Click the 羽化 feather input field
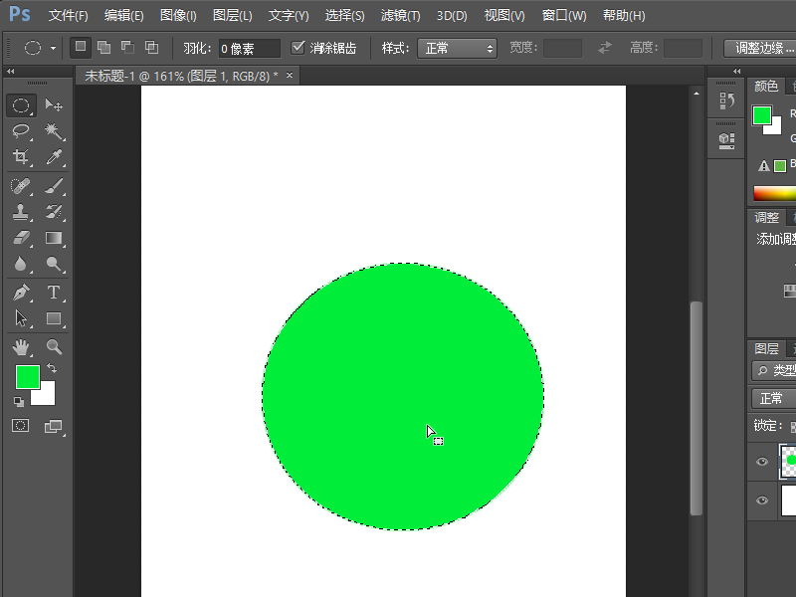Image resolution: width=796 pixels, height=597 pixels. pyautogui.click(x=250, y=48)
